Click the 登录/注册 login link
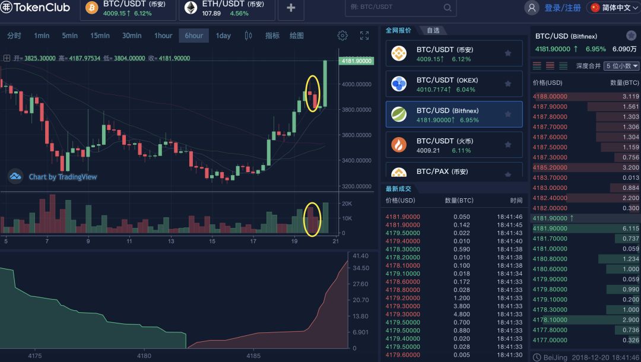The width and height of the screenshot is (641, 362). pyautogui.click(x=563, y=8)
